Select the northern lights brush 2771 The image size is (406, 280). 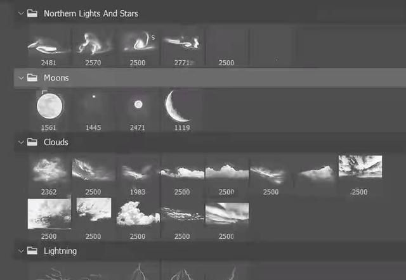(182, 48)
